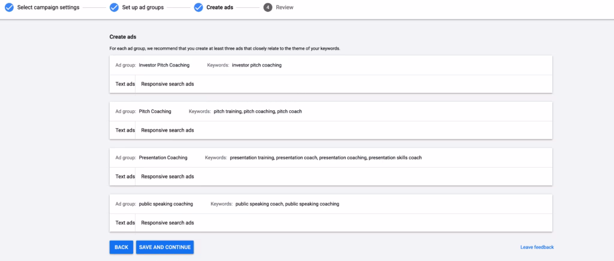Select Responsive search ads for Investor Pitch Coaching
This screenshot has height=261, width=614.
click(167, 84)
